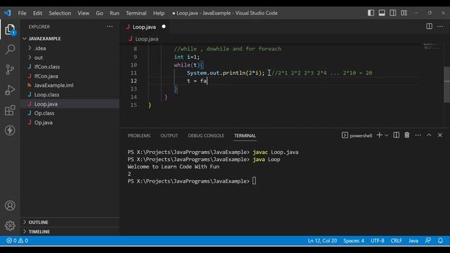Open IfCon.java in explorer
450x253 pixels.
70,76
